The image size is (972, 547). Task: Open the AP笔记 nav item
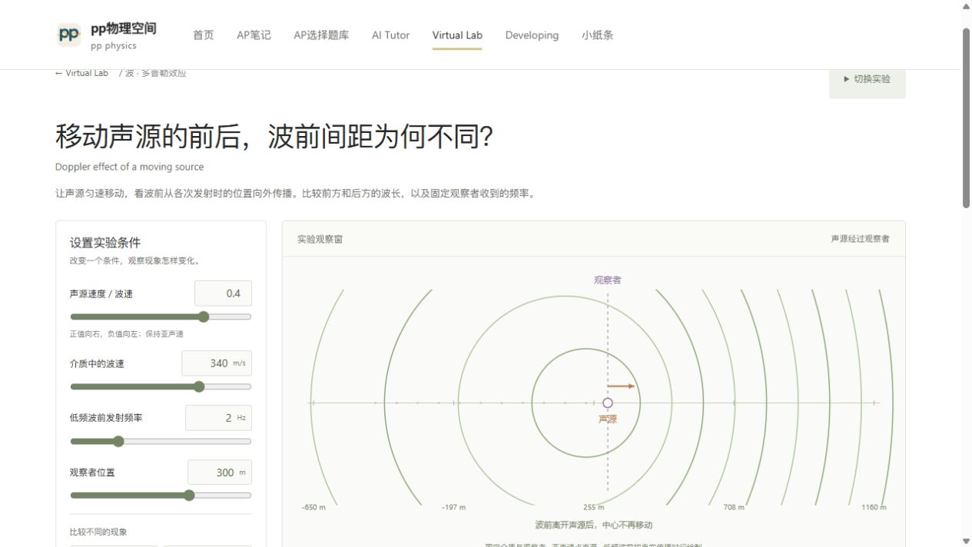[x=254, y=35]
